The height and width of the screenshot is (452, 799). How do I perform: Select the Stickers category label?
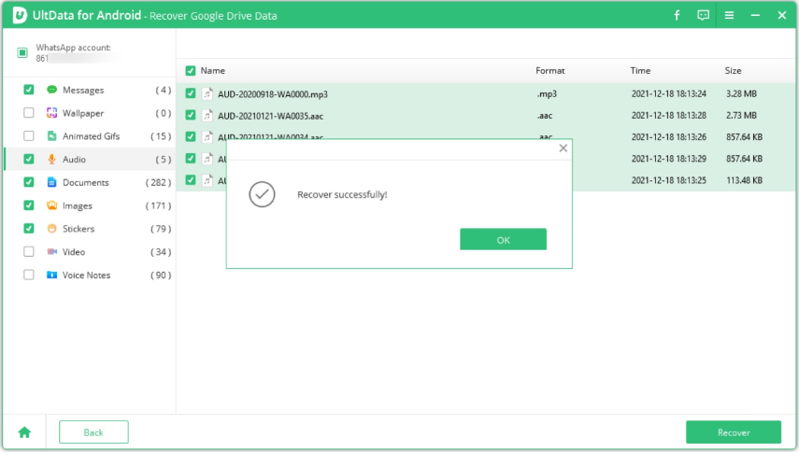point(78,229)
